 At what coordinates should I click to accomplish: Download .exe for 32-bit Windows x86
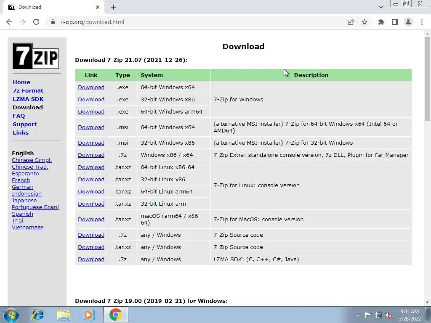91,99
